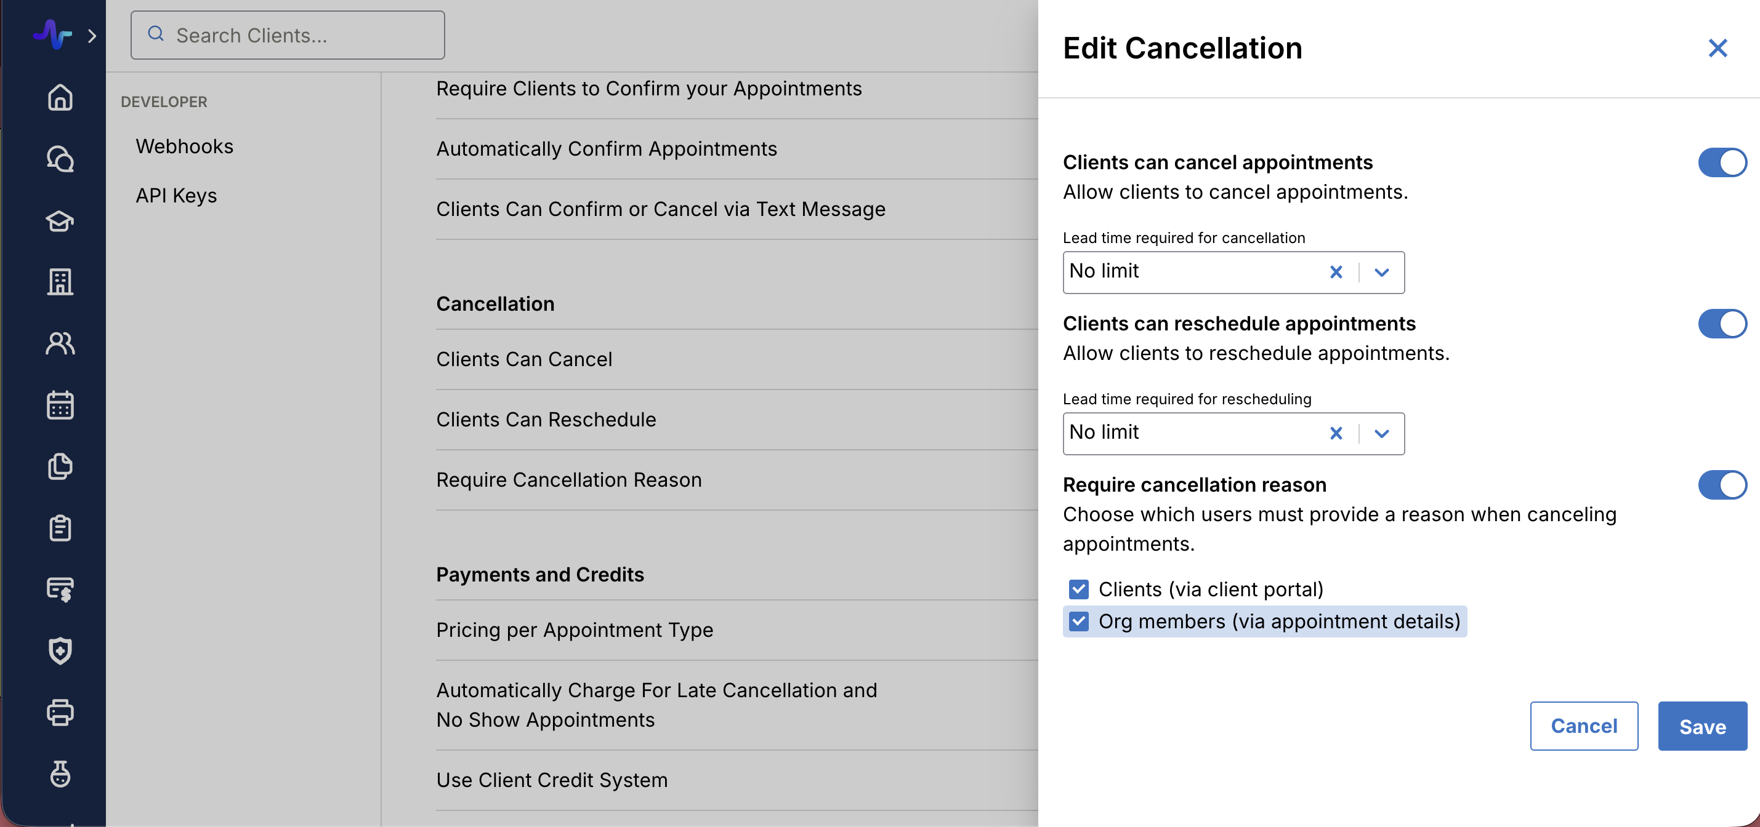Open the Home icon in sidebar
1760x827 pixels.
tap(60, 97)
